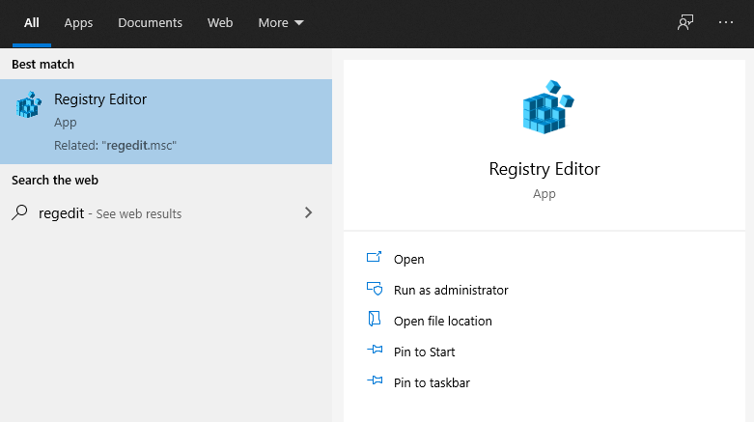Switch to the All search tab

click(x=32, y=23)
